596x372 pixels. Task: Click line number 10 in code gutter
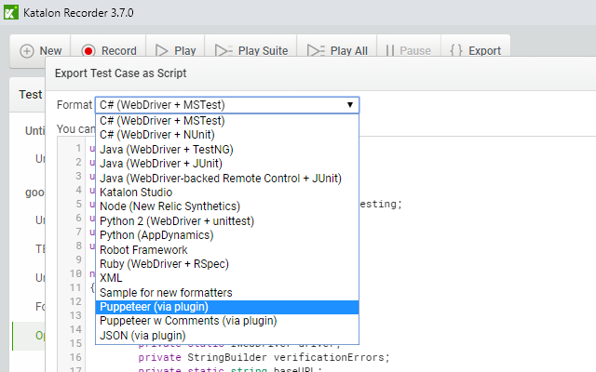[x=75, y=273]
